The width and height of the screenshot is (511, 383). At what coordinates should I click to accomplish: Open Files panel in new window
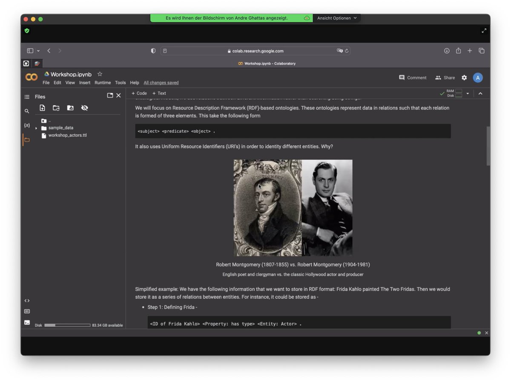tap(110, 95)
